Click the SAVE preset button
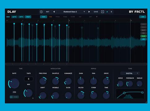Viewport: 150px width, 111px height. [96, 12]
